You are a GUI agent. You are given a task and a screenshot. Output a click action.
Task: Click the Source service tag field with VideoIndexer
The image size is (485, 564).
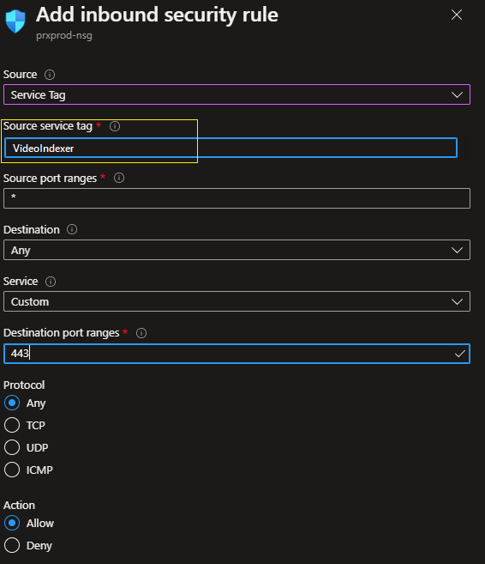231,148
